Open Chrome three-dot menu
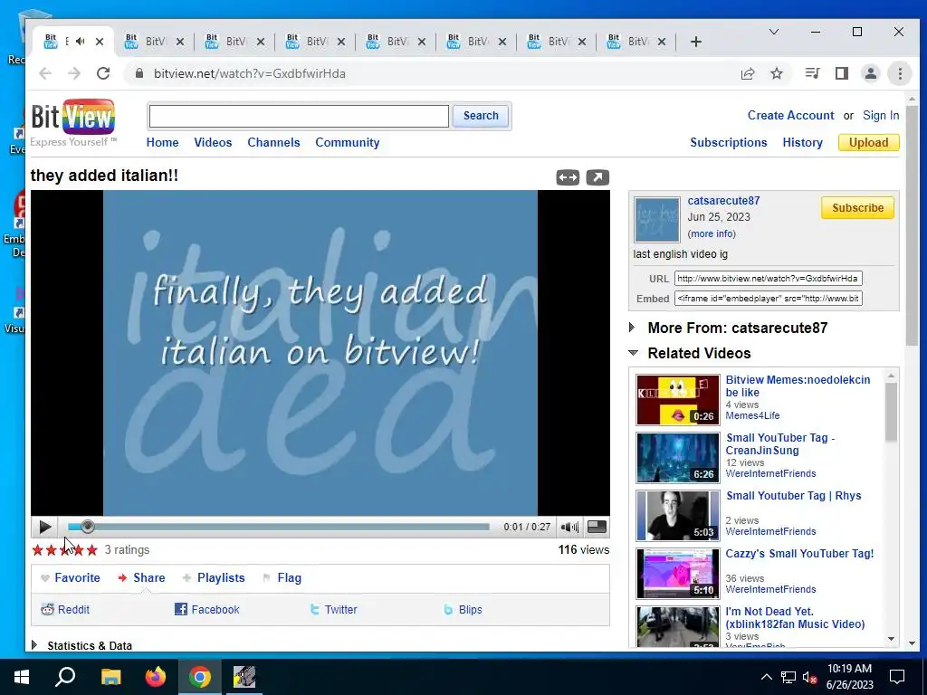927x695 pixels. pyautogui.click(x=900, y=73)
